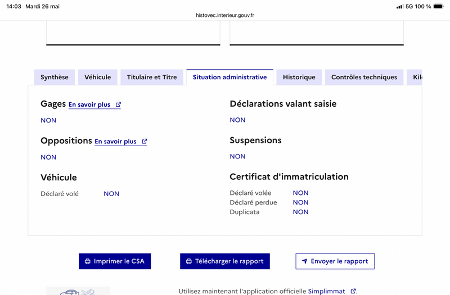Viewport: 450px width, 295px height.
Task: Open the Contrôles techniques tab
Action: pyautogui.click(x=364, y=77)
